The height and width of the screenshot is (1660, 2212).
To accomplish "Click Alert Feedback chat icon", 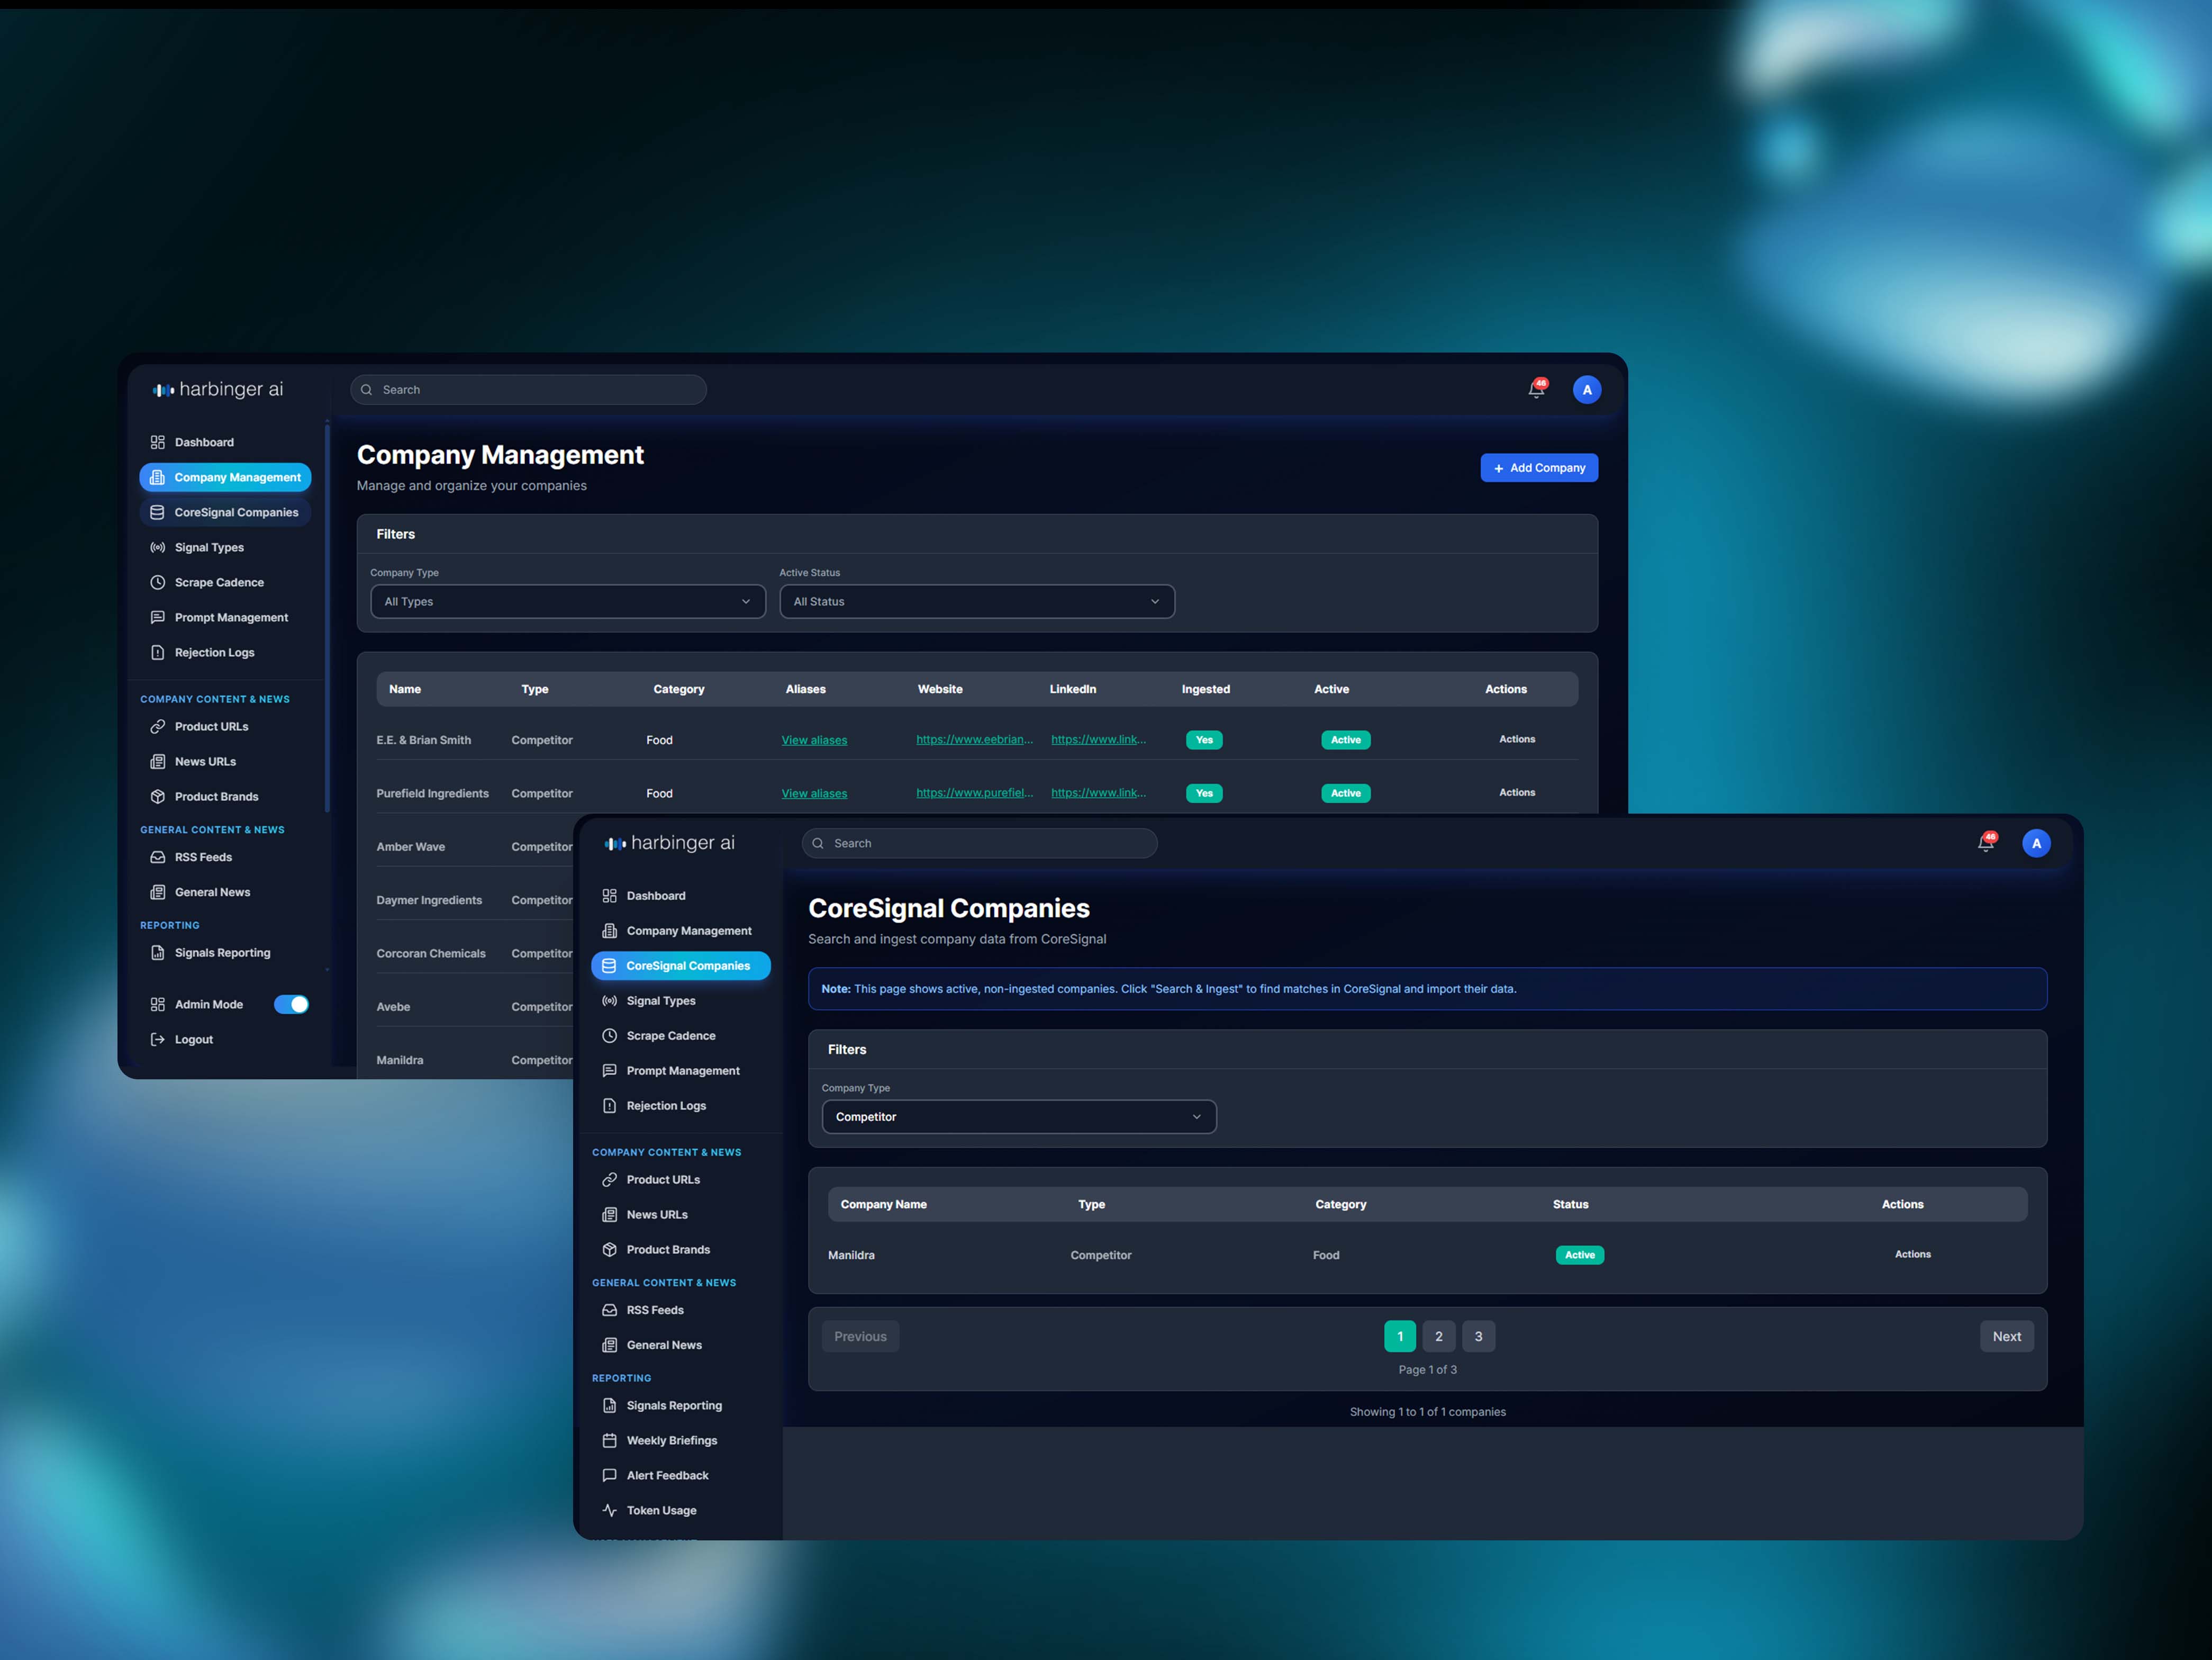I will point(609,1475).
